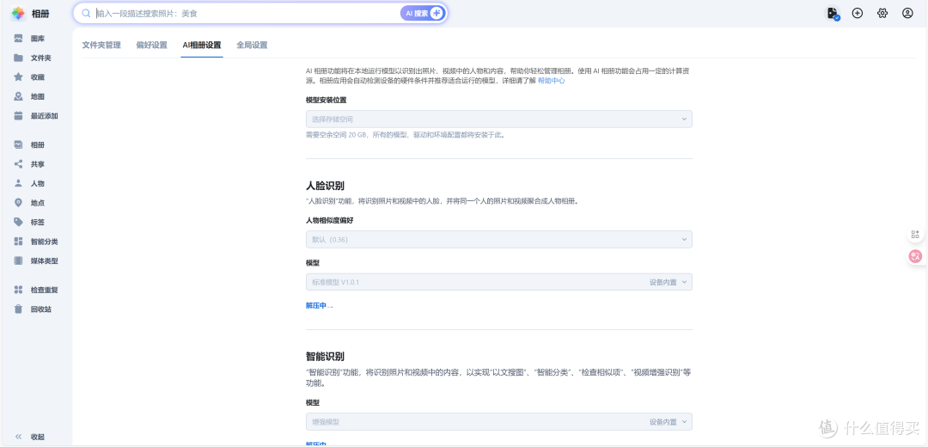Select the 人物 person icon
The image size is (928, 447).
click(18, 184)
